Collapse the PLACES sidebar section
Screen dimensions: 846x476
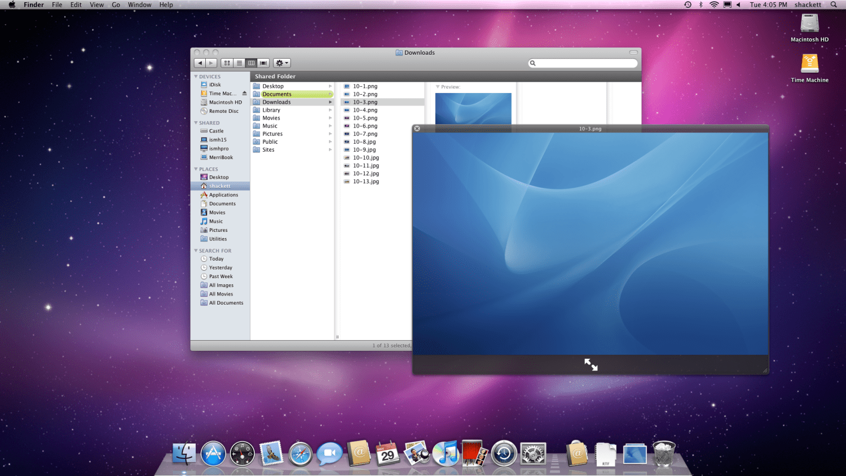coord(196,169)
